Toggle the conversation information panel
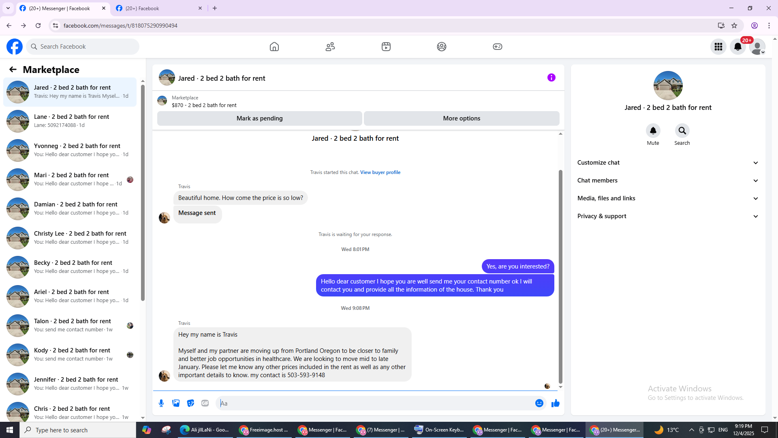The image size is (778, 438). click(x=551, y=77)
